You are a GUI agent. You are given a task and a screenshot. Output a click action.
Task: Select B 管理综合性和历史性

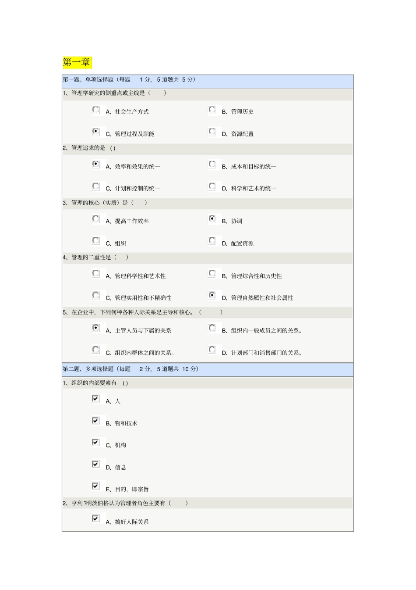[212, 273]
